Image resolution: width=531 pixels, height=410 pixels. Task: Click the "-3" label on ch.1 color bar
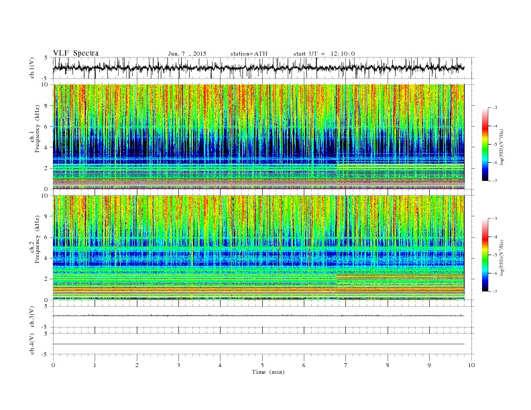click(495, 108)
